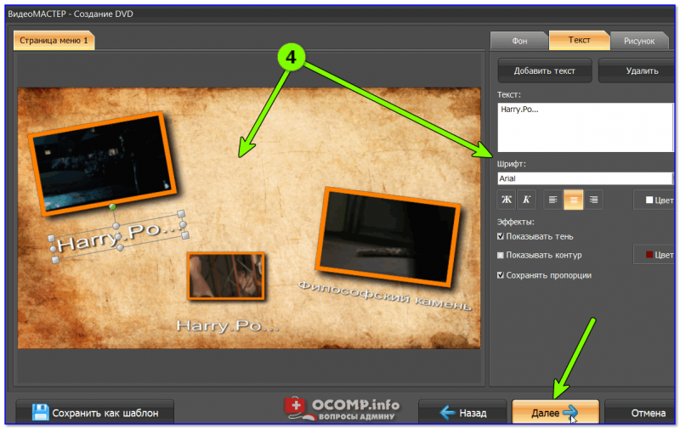Screen dimensions: 680x429
Task: Center-align the menu text
Action: pyautogui.click(x=573, y=200)
